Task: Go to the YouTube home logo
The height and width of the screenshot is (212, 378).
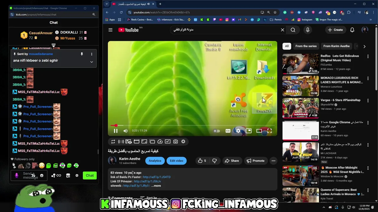Action: [x=128, y=30]
